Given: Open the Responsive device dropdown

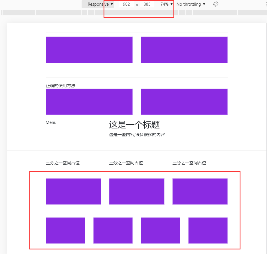Looking at the screenshot, I should point(98,4).
